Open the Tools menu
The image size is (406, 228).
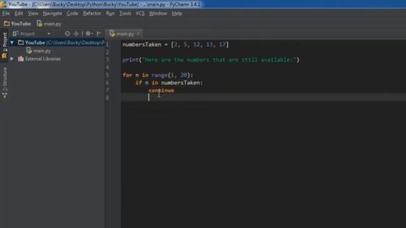coord(125,13)
